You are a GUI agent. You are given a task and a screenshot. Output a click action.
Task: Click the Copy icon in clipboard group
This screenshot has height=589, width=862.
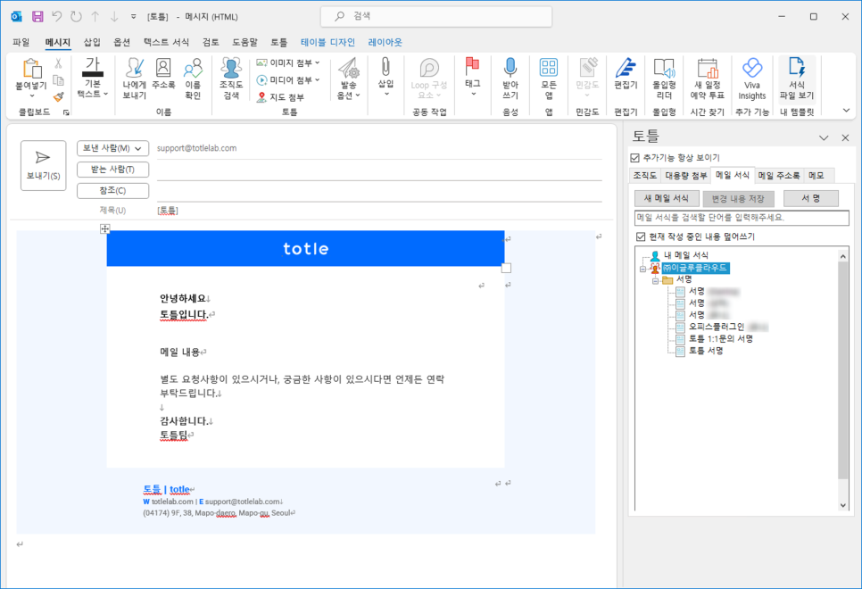(x=58, y=81)
